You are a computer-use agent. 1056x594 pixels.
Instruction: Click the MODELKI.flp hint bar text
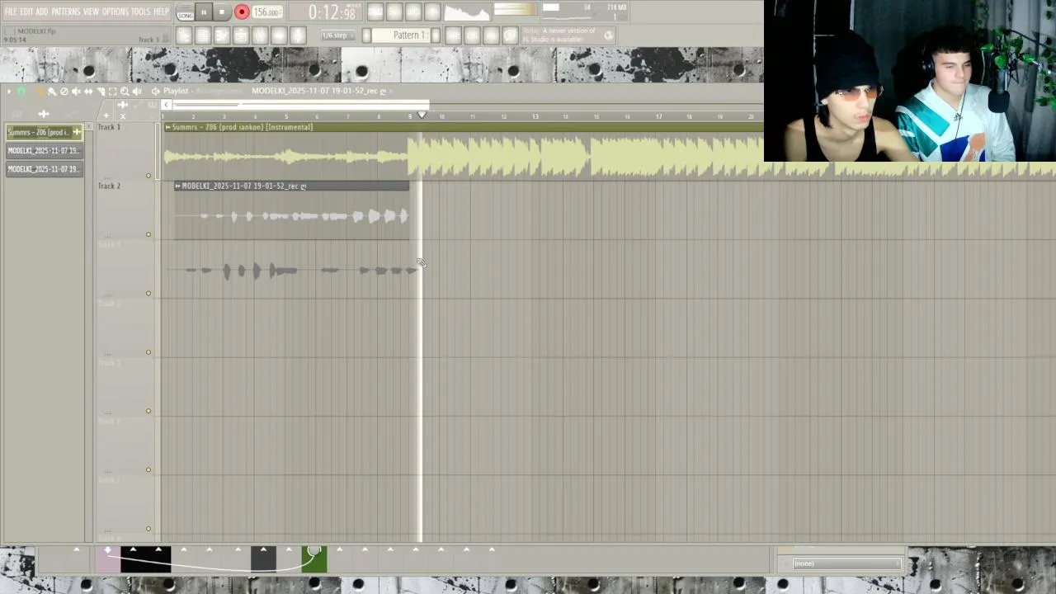[x=36, y=31]
